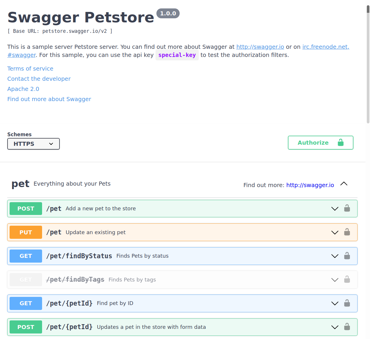Viewport: 370px width, 339px height.
Task: Click faded GET badge for /pet/findByTags
Action: tap(26, 280)
